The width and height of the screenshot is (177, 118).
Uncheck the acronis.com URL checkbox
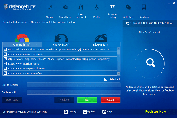tap(5, 54)
